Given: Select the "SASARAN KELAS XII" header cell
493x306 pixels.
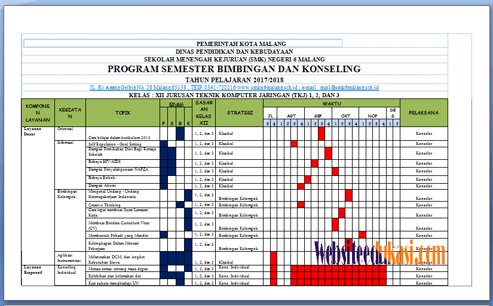Looking at the screenshot, I should click(204, 113).
